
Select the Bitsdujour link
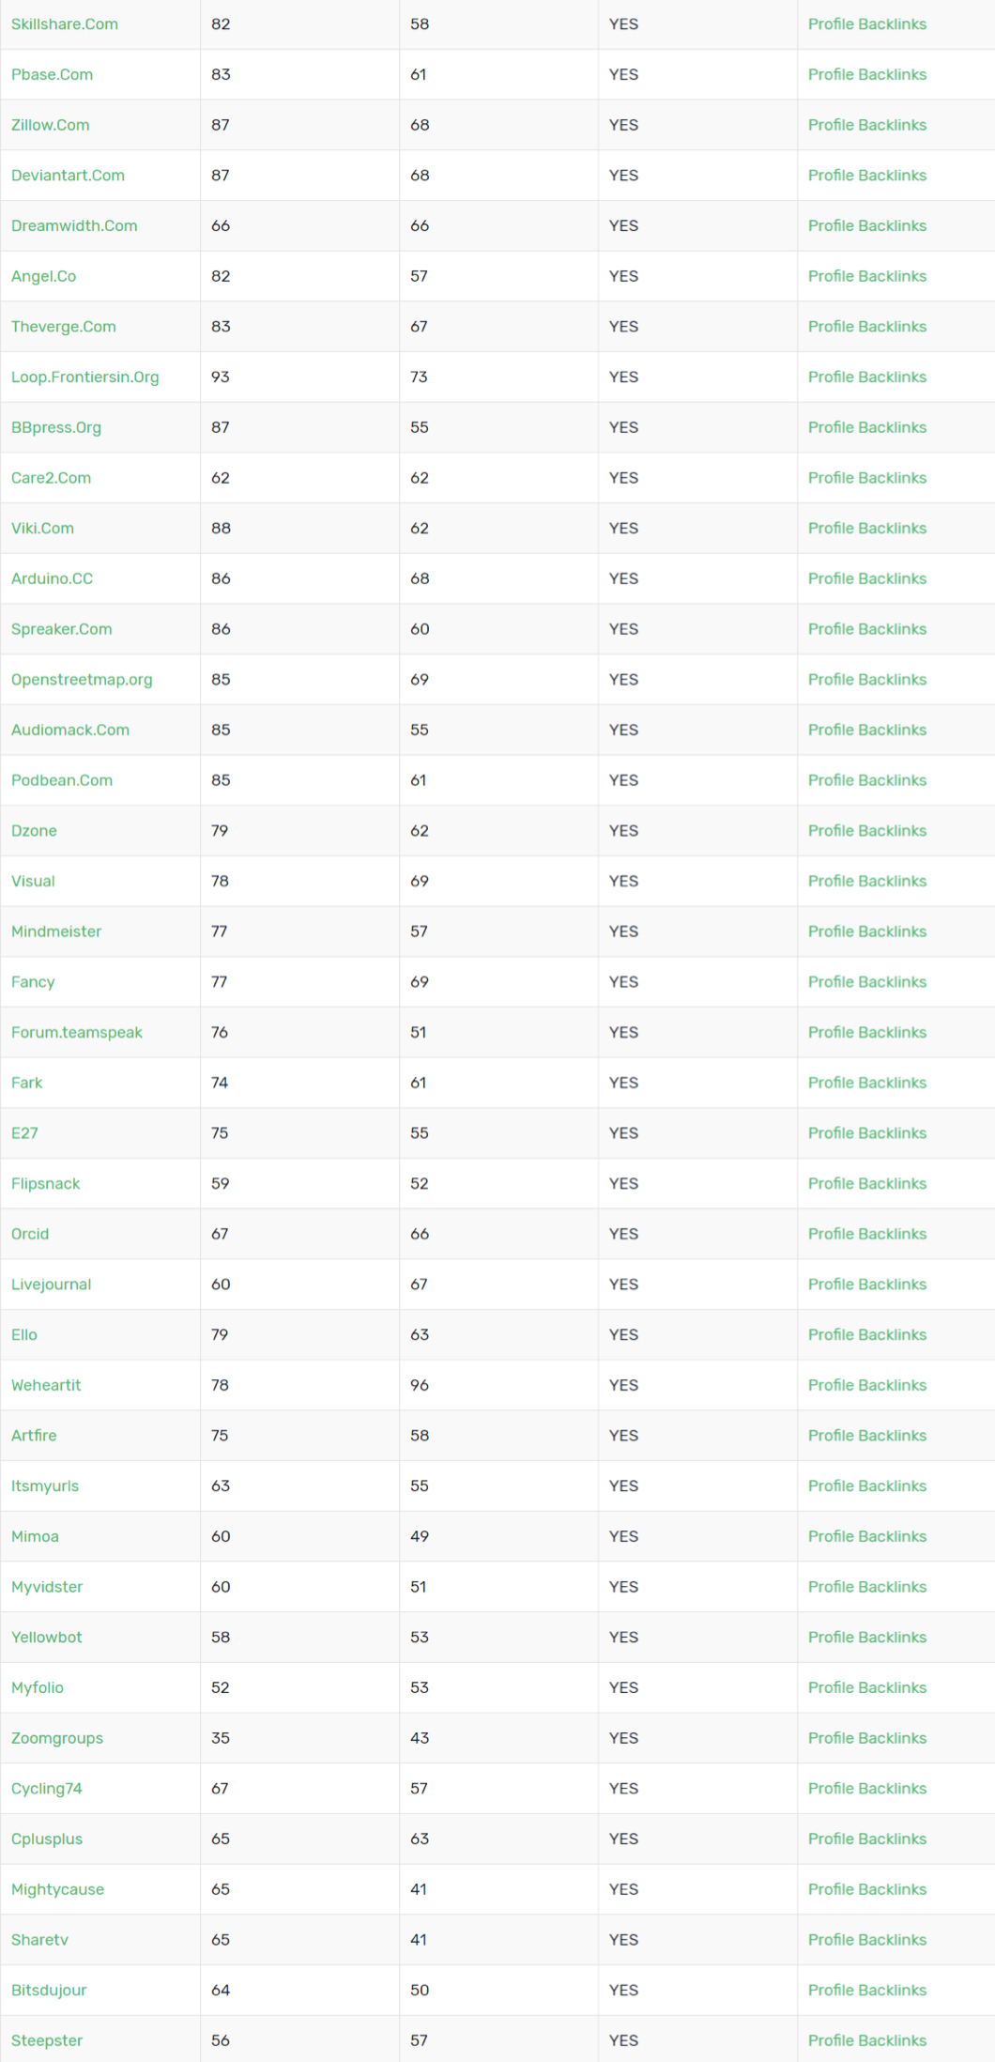(x=49, y=1991)
